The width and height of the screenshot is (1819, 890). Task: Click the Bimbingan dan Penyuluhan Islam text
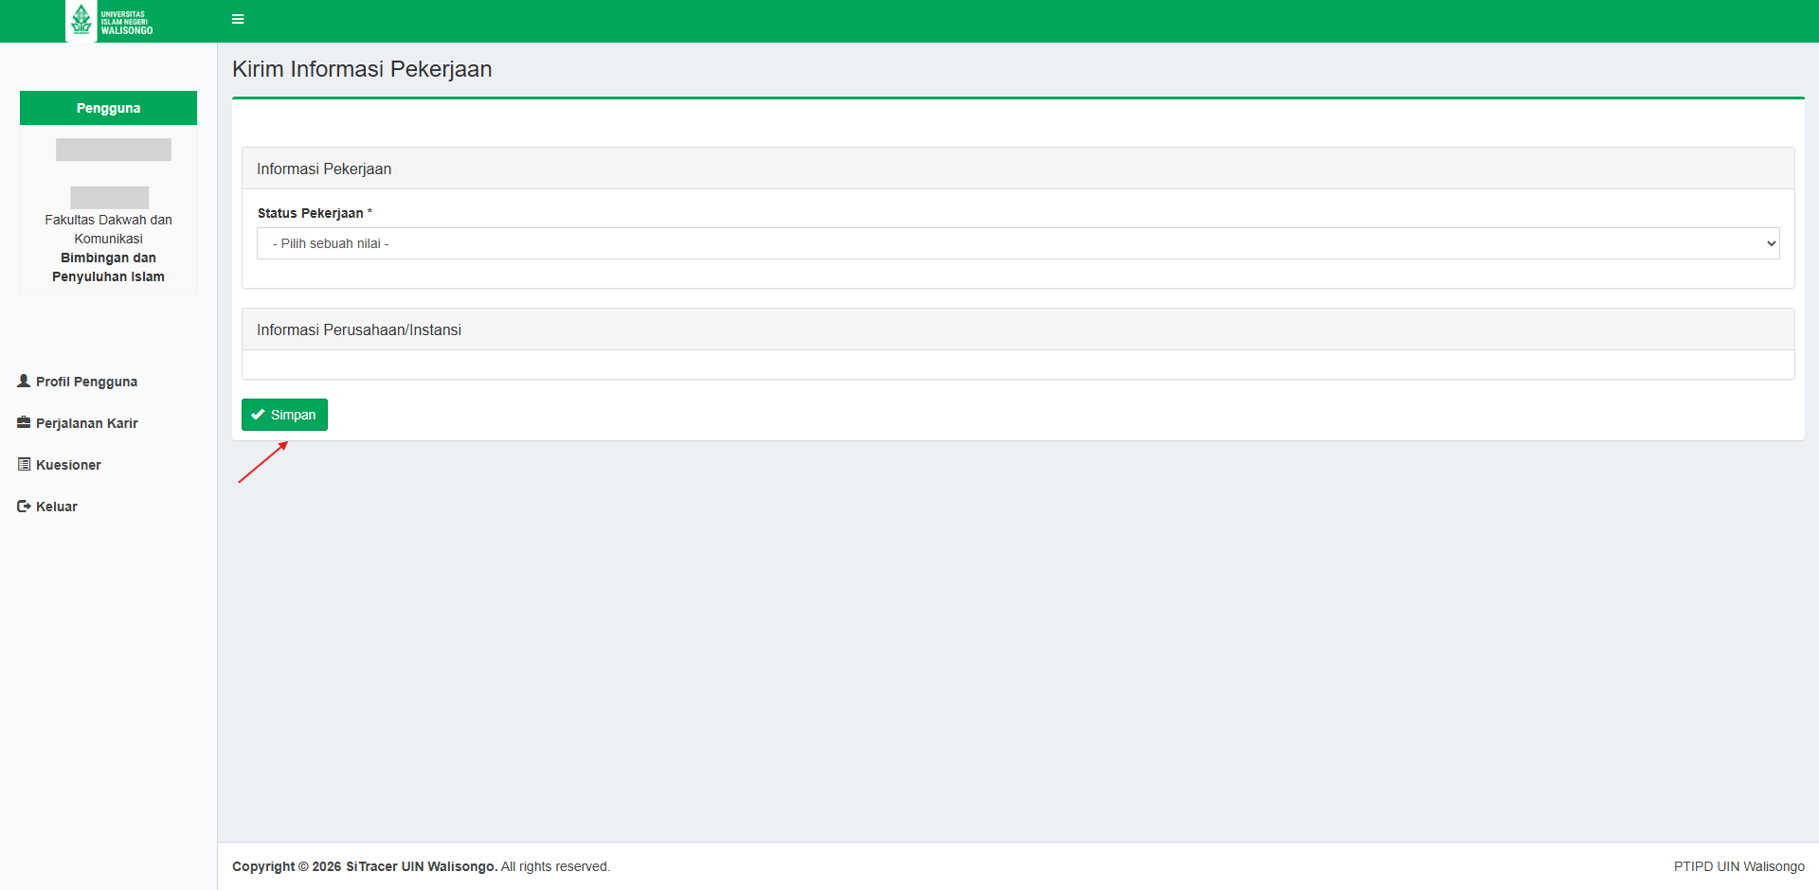click(108, 267)
